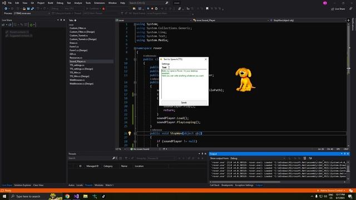Click the Restart debugging icon
The height and width of the screenshot is (200, 356).
point(156,9)
